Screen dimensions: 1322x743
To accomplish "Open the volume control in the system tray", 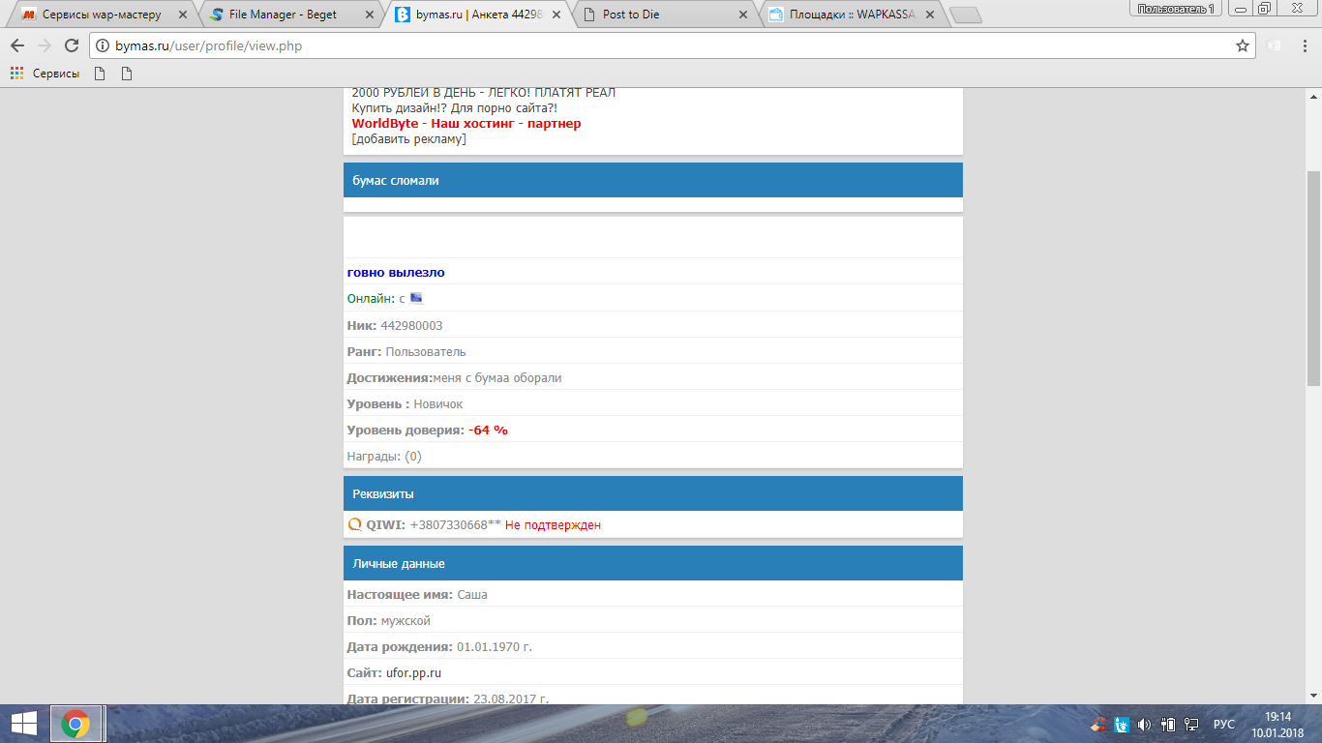I will (1144, 724).
